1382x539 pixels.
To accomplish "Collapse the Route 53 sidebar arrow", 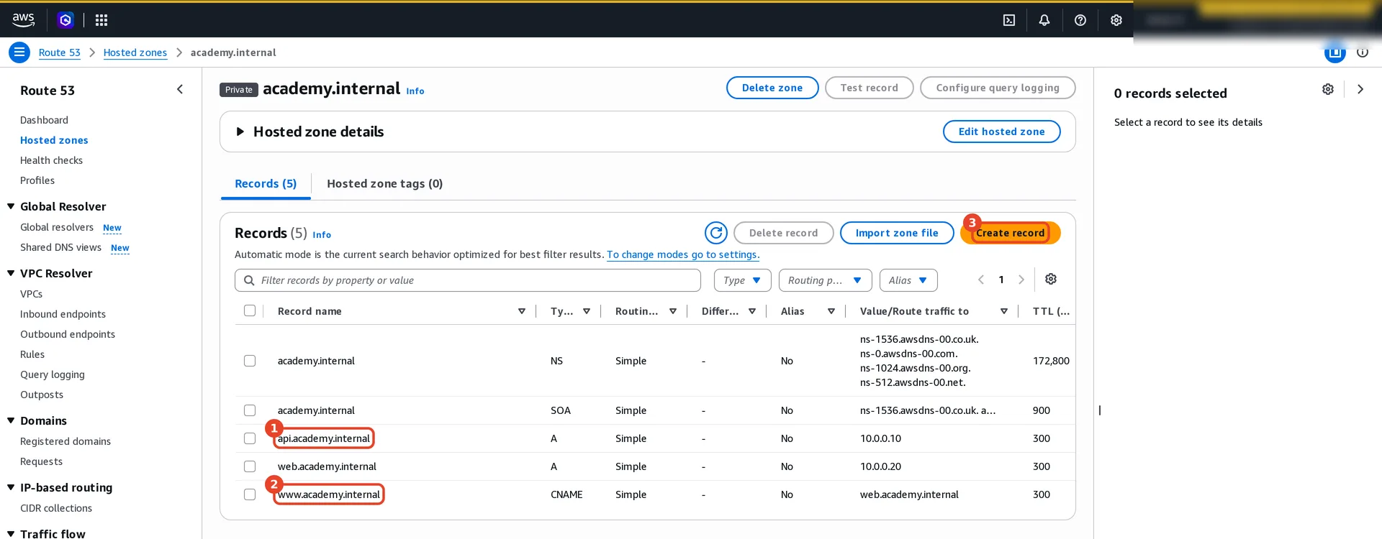I will [180, 89].
